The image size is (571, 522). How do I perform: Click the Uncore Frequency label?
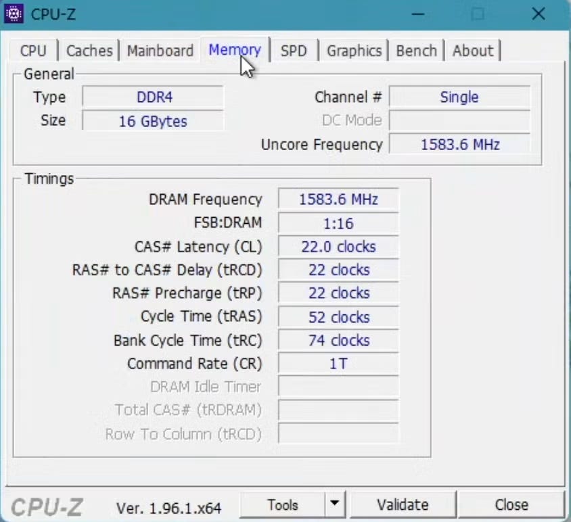pos(322,145)
